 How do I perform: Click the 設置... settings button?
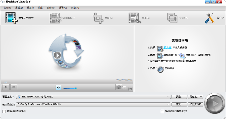(179, 97)
